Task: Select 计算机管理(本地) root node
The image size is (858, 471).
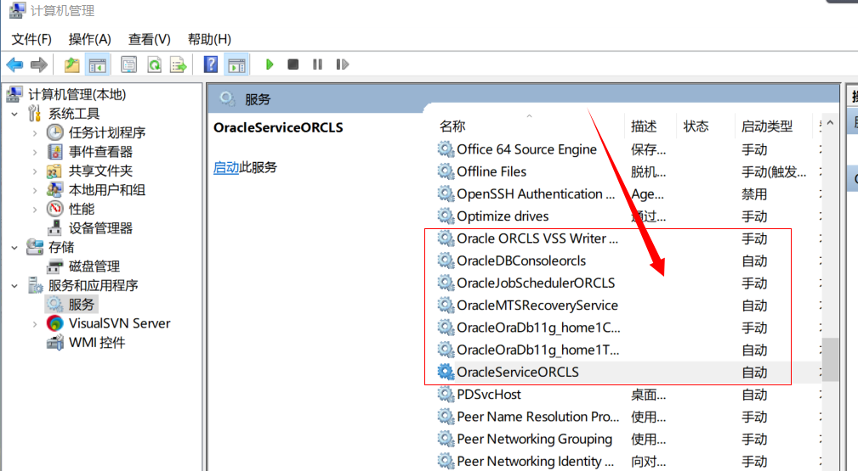Action: point(77,94)
